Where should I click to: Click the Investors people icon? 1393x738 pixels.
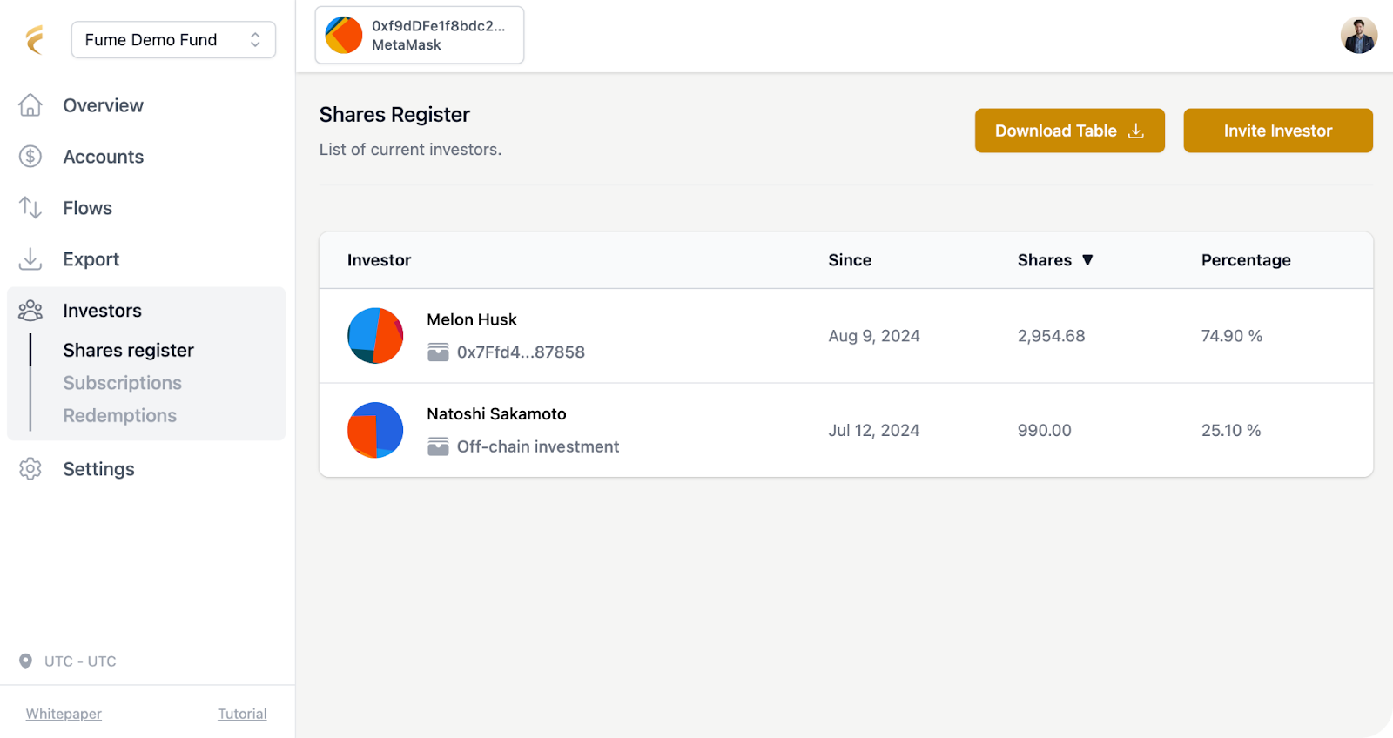point(30,311)
